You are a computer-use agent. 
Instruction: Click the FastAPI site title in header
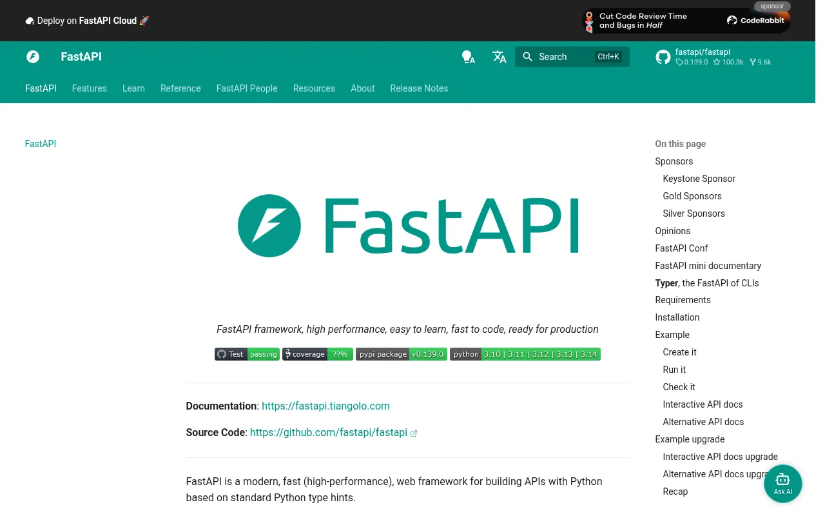click(x=81, y=57)
